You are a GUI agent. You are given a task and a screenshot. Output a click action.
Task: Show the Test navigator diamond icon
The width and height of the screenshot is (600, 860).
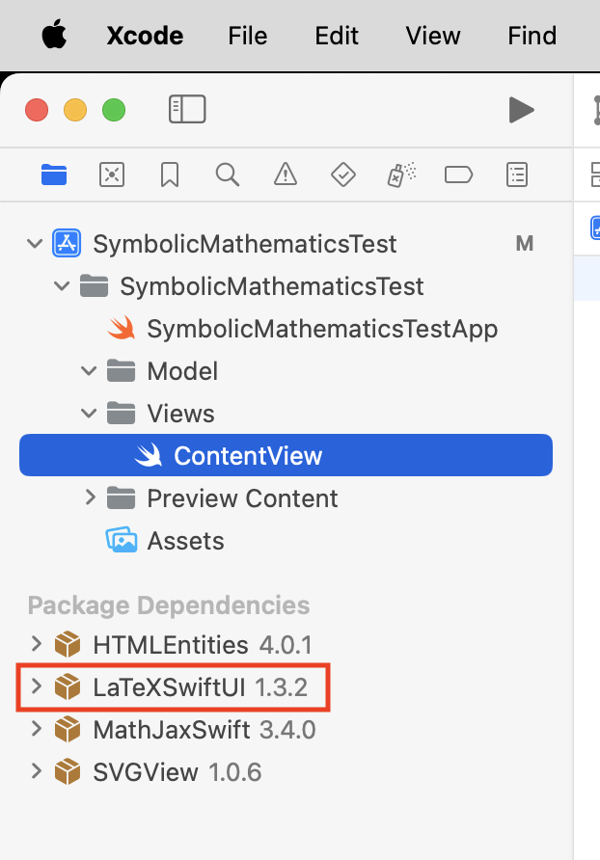(x=343, y=175)
